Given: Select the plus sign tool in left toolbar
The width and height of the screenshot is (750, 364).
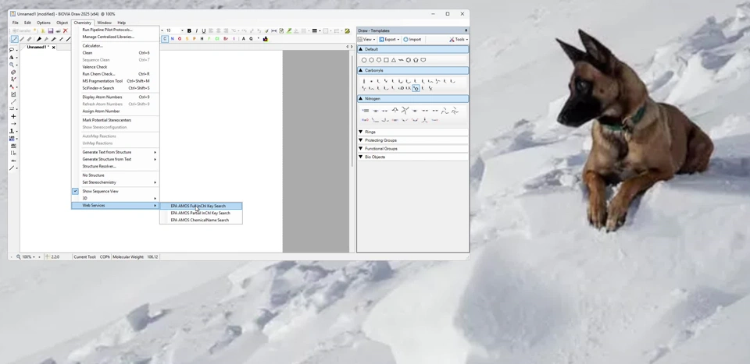Looking at the screenshot, I should click(12, 116).
